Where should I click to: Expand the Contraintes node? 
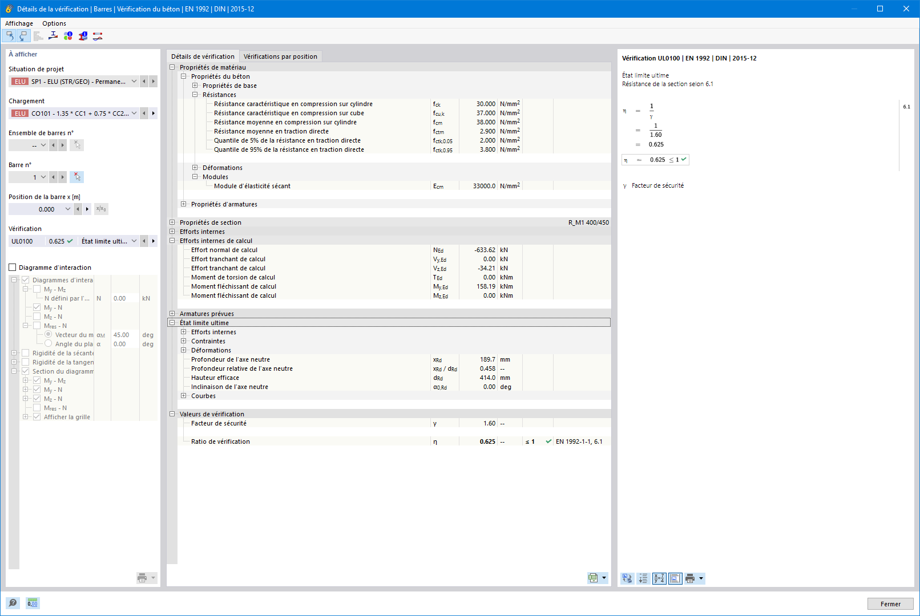click(x=183, y=341)
